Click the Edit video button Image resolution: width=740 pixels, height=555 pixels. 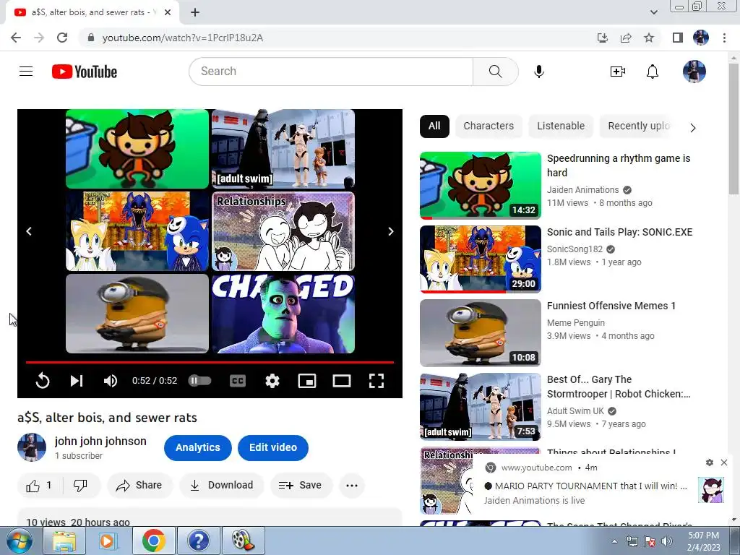272,447
